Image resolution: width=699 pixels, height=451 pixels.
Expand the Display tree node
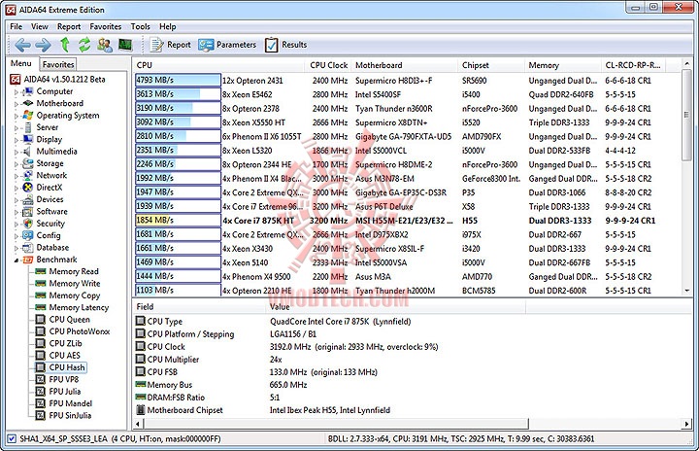[17, 140]
